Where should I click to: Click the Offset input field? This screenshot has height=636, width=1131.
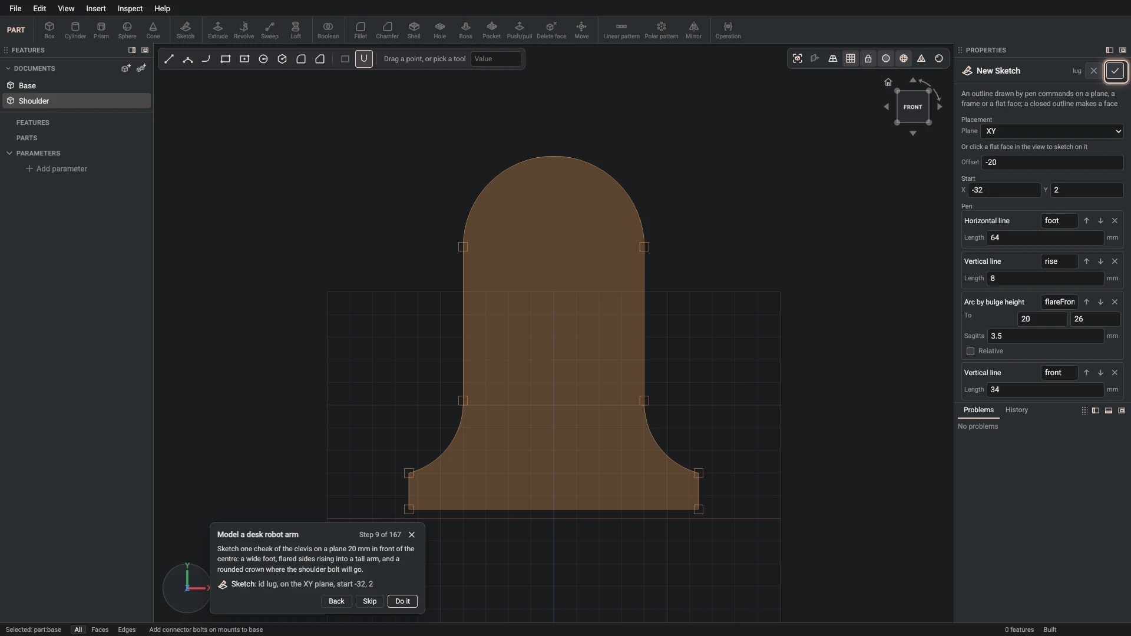pos(1052,163)
